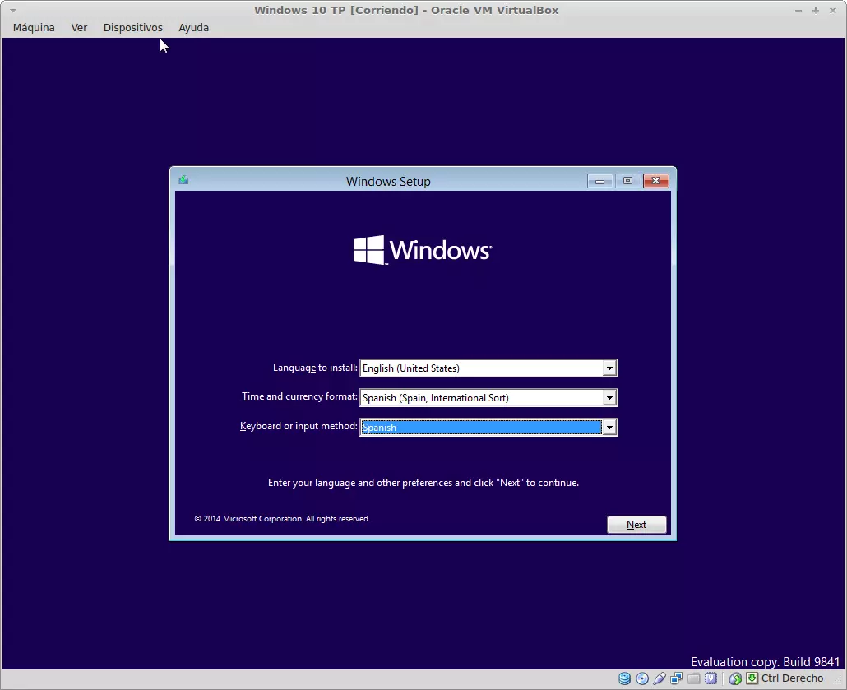Click the keyboard capture green arrow icon
Viewport: 847px width, 690px height.
751,678
